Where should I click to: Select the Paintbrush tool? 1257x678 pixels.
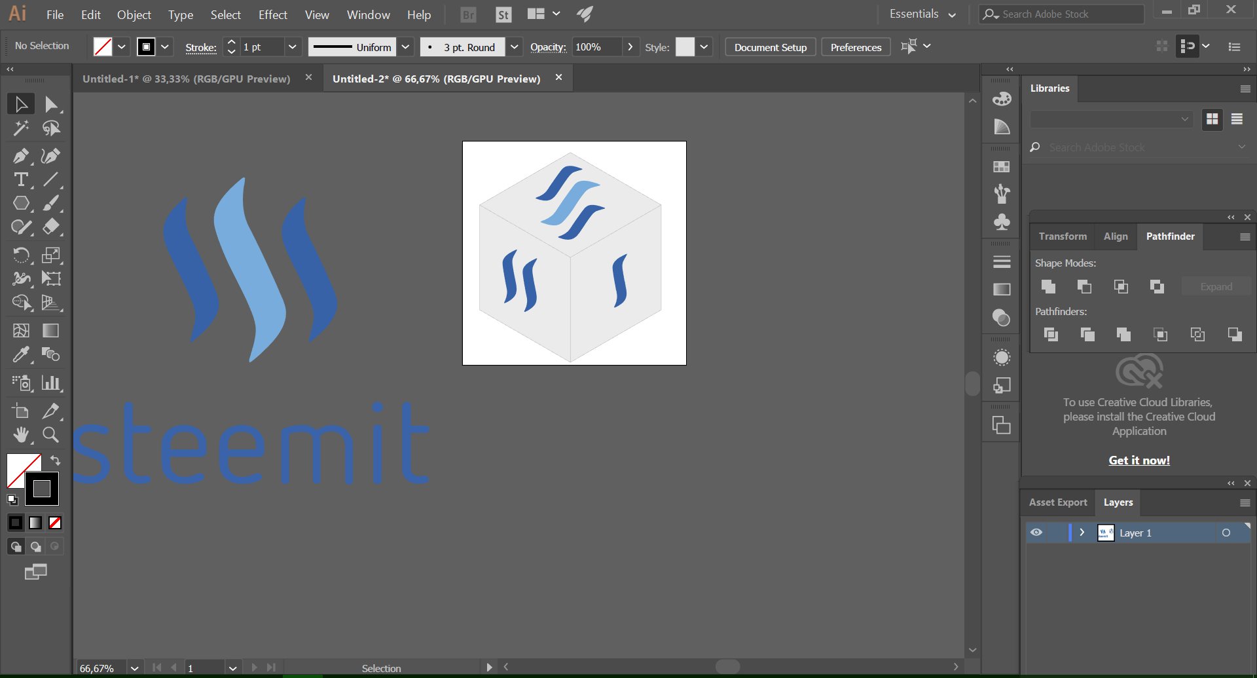tap(51, 203)
